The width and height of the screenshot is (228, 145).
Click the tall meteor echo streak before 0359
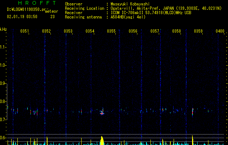tap(193, 112)
